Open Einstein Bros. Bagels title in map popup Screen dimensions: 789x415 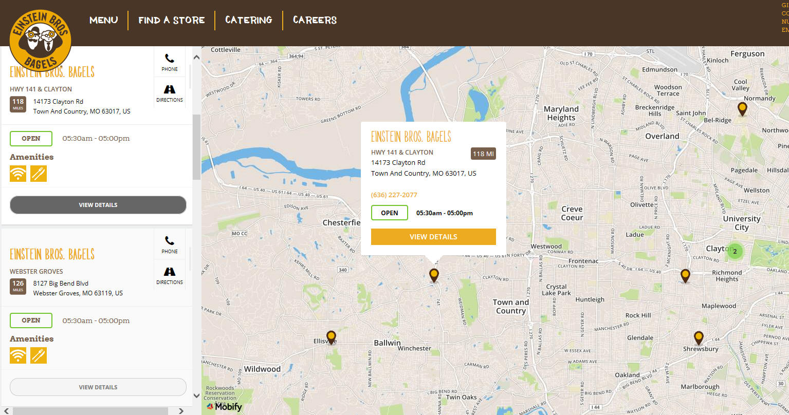click(411, 137)
